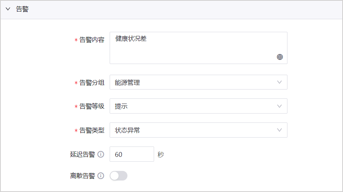Click the info icon beside 延迟告警

(100, 154)
